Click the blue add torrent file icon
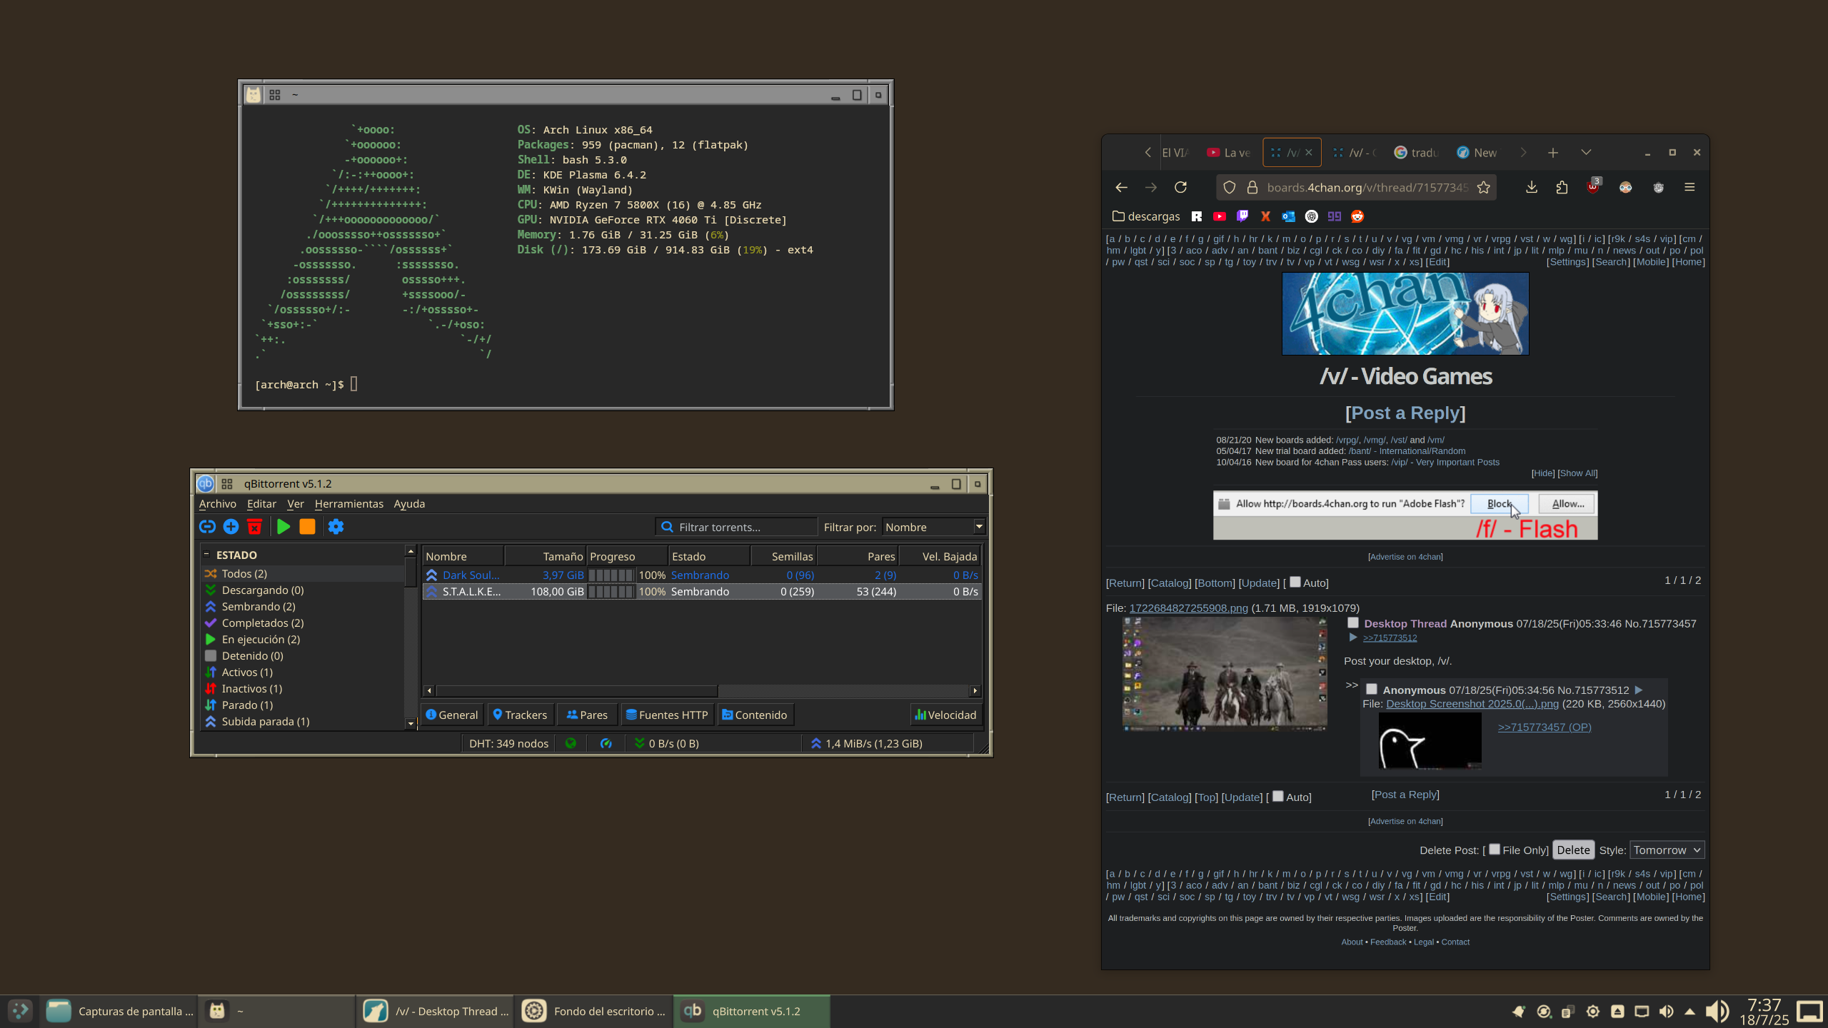The image size is (1828, 1028). click(231, 527)
